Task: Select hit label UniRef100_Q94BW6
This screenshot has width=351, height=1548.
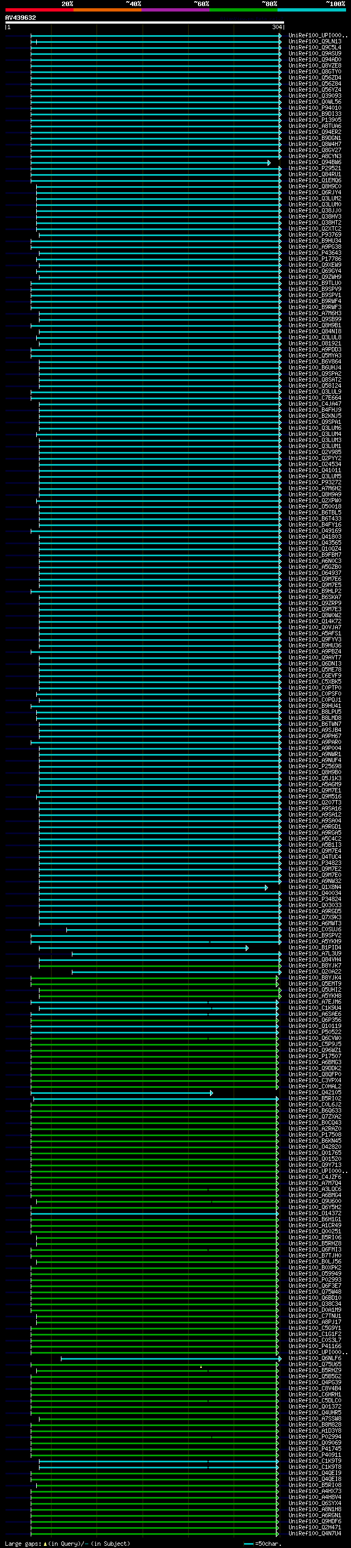Action: pyautogui.click(x=315, y=163)
